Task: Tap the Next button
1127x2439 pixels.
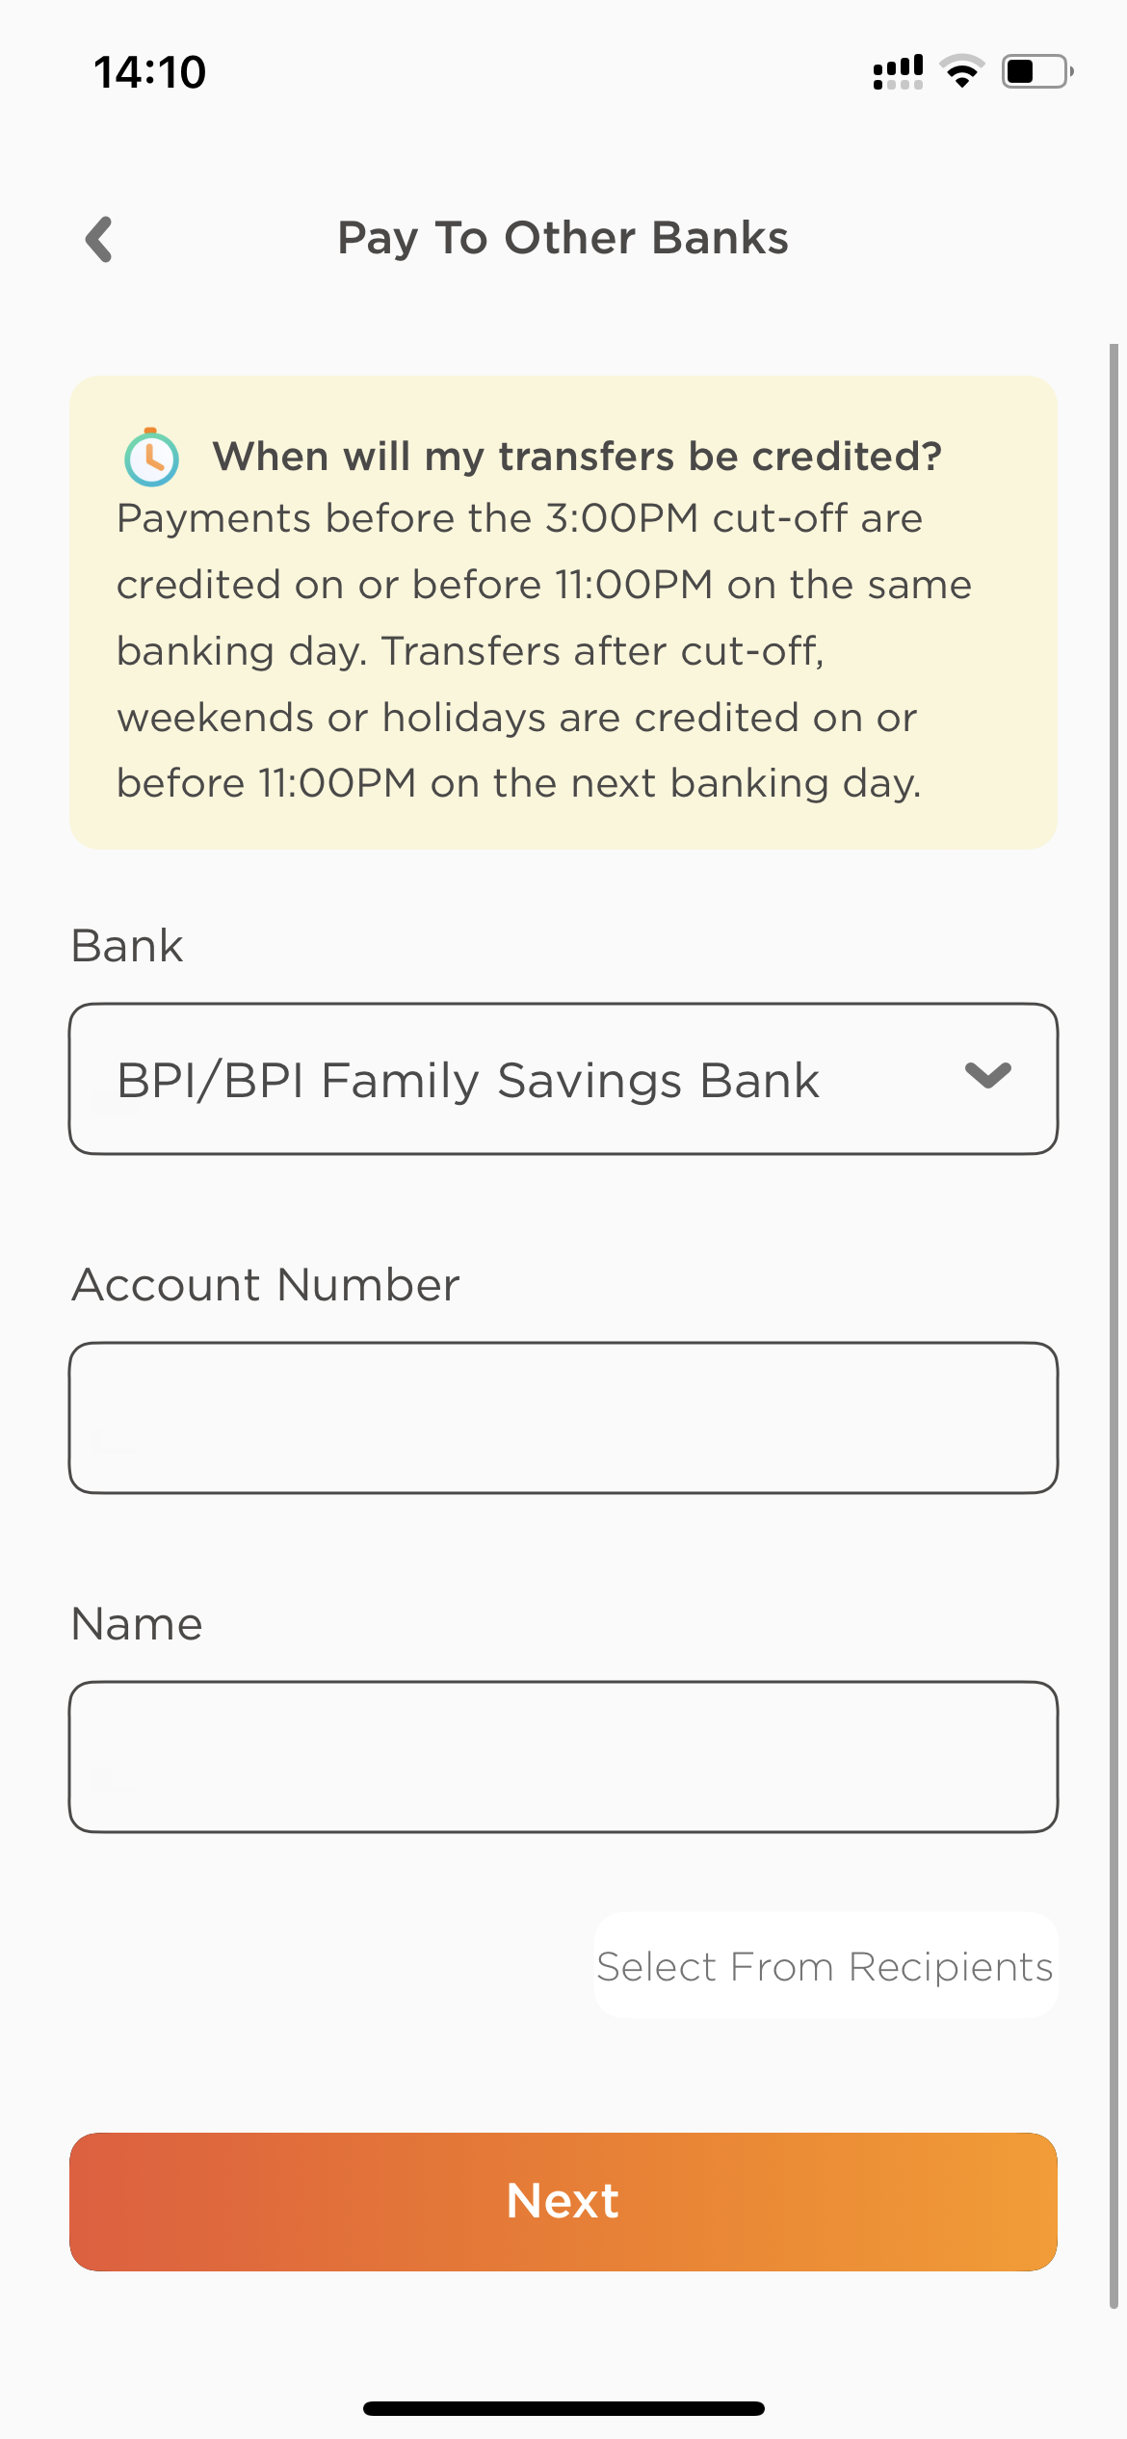Action: pyautogui.click(x=563, y=2201)
